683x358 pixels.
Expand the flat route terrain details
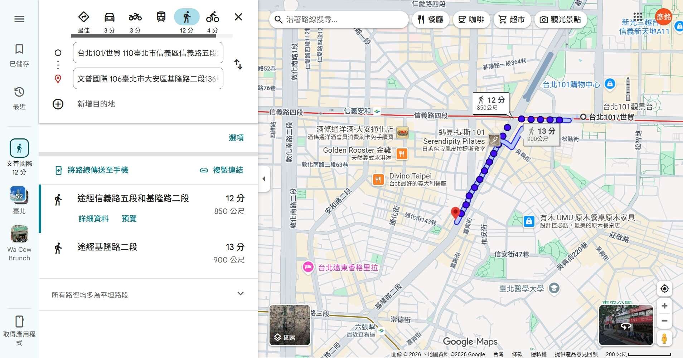click(x=240, y=294)
